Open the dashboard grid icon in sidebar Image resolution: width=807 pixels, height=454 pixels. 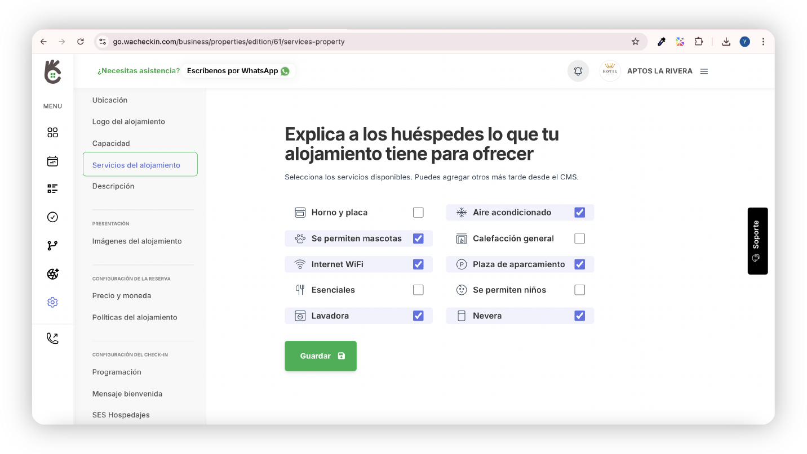point(52,133)
